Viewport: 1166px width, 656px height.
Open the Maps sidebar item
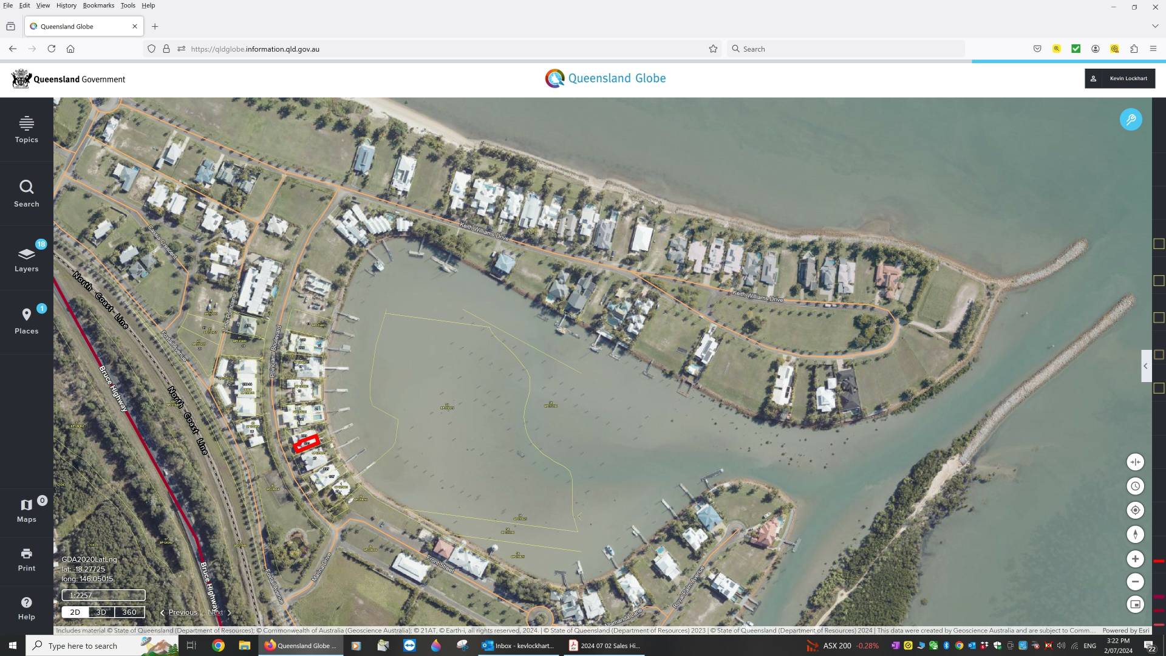[26, 510]
